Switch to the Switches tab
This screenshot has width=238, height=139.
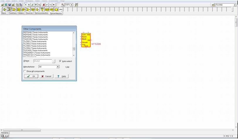tap(13, 13)
